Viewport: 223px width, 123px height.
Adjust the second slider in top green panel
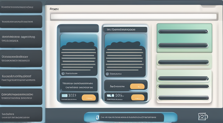coord(183,45)
